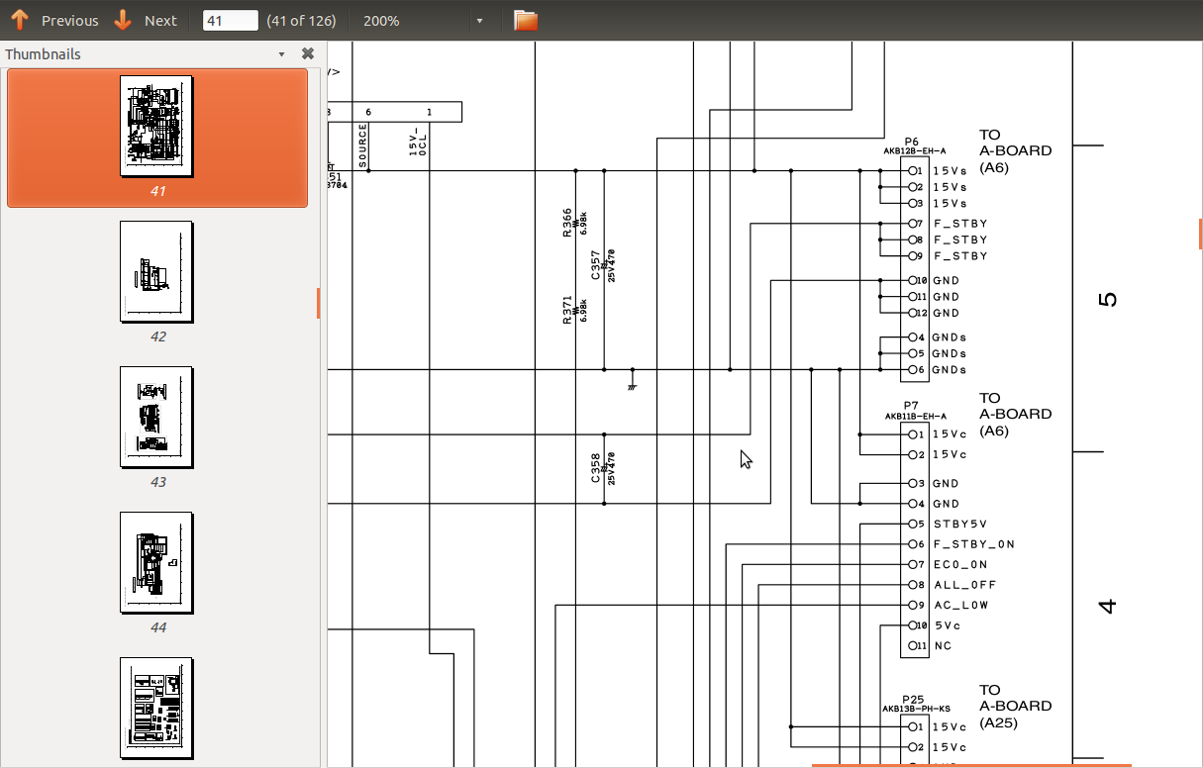This screenshot has height=768, width=1203.
Task: Click the document's vertical scrollbar handle
Action: [1200, 234]
